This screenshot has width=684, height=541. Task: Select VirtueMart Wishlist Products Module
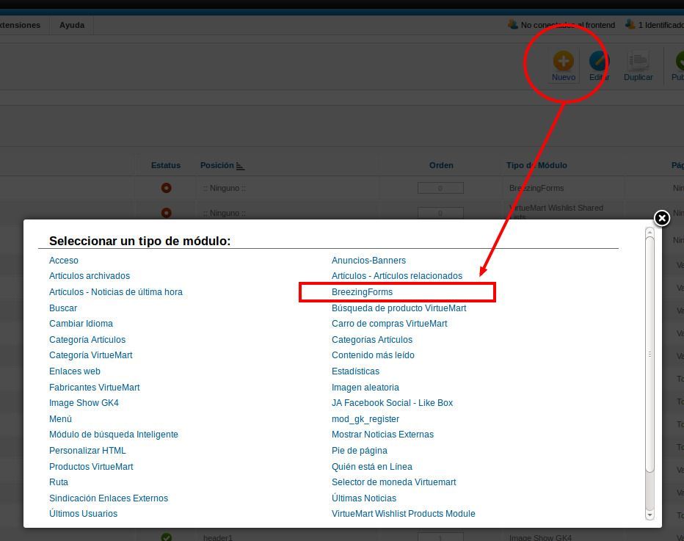[x=403, y=514]
